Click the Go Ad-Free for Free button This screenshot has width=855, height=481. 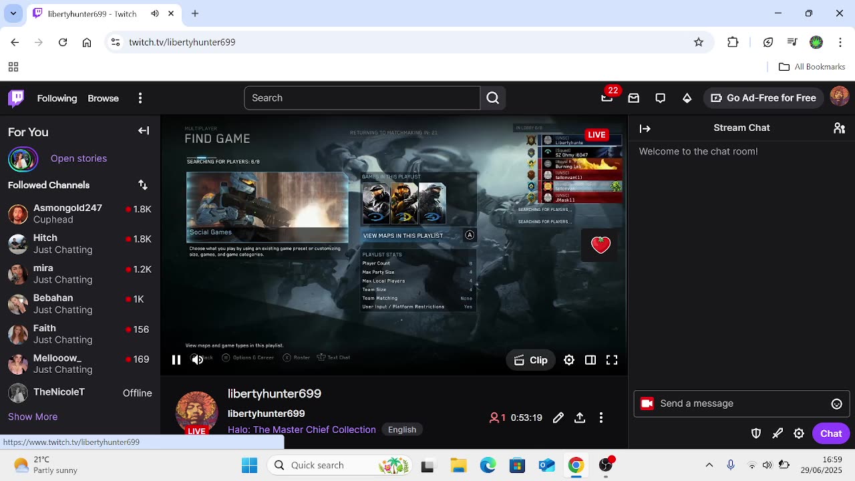tap(763, 98)
